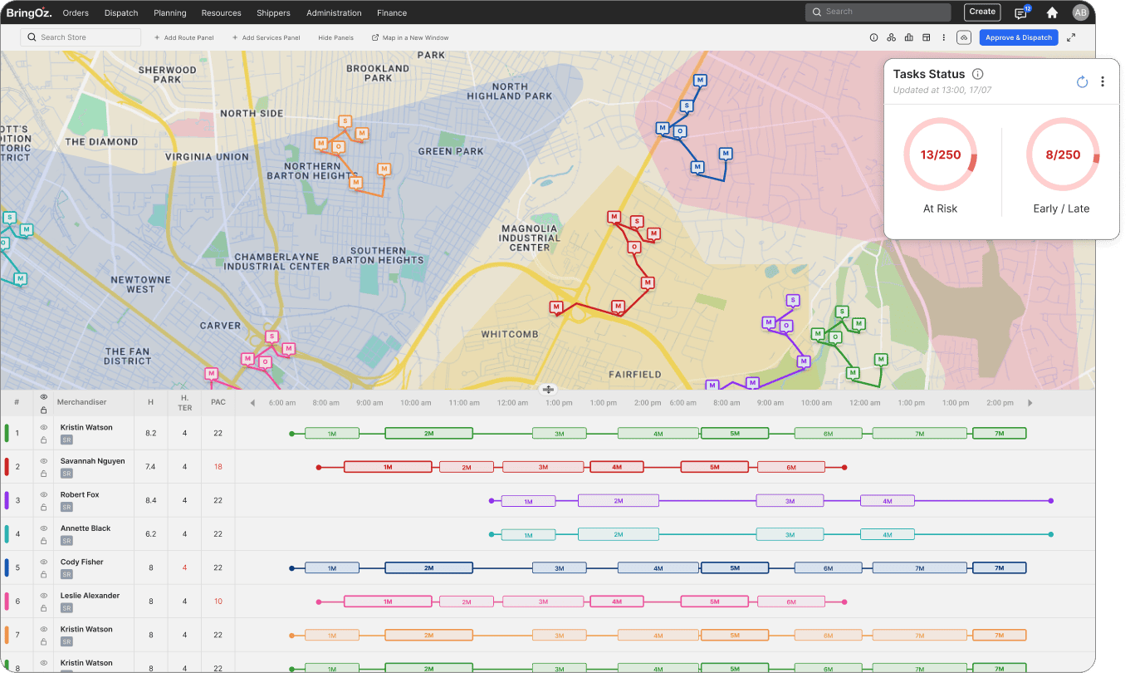This screenshot has width=1130, height=673.
Task: Refresh the Tasks Status card
Action: pyautogui.click(x=1082, y=81)
